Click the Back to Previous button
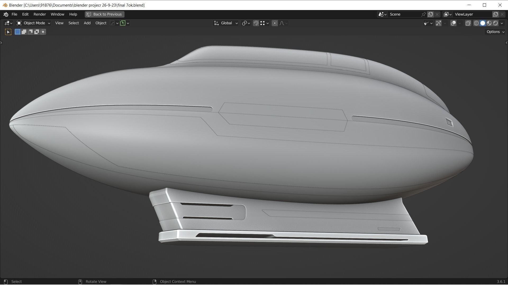 click(x=104, y=14)
